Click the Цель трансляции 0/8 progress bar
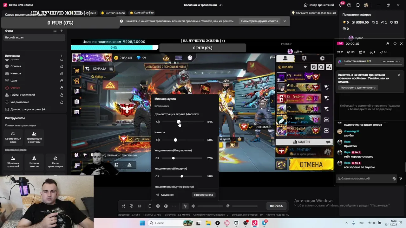Image resolution: width=406 pixels, height=228 pixels. (370, 61)
